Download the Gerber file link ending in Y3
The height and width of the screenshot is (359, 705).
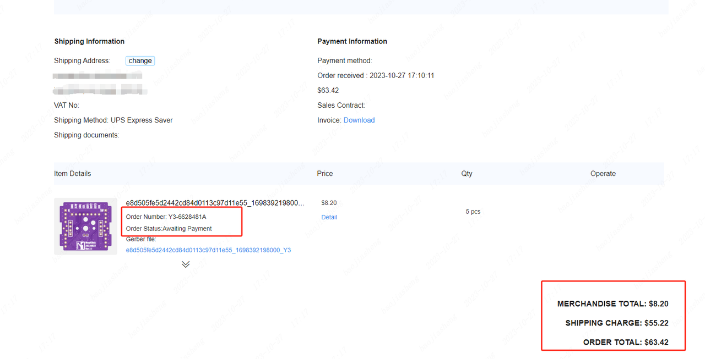(208, 250)
